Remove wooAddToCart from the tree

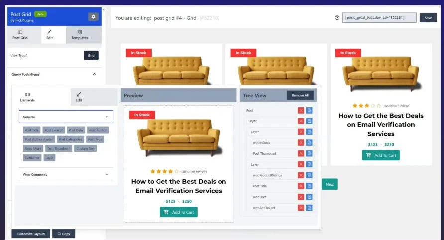301,207
